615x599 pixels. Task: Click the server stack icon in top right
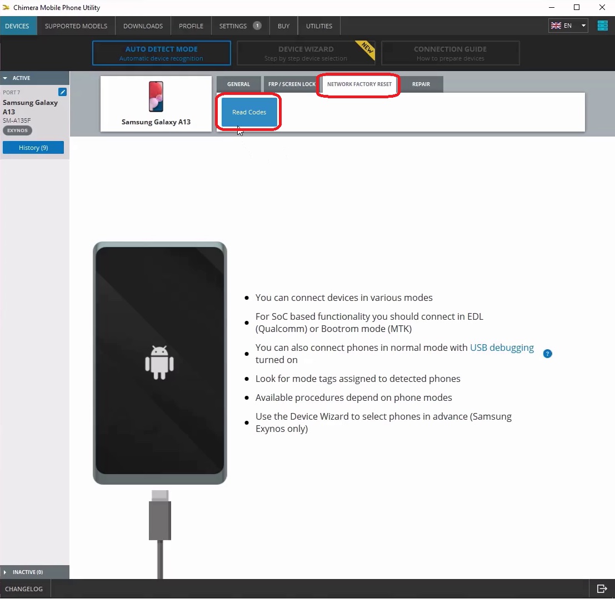tap(602, 26)
